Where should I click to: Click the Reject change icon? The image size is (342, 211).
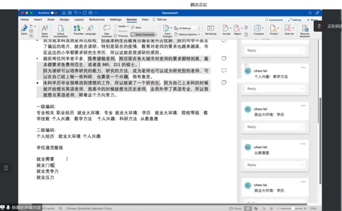tap(237, 28)
